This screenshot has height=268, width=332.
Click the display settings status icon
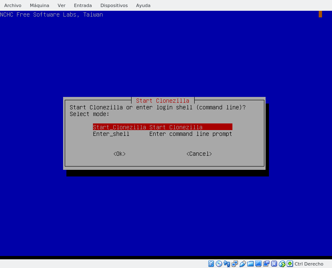(258, 263)
